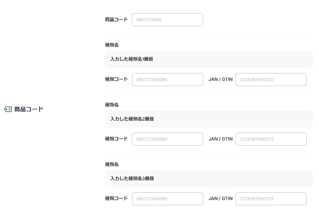Focus the first 種類コード input with placeholder ABC123456BK
This screenshot has height=211, width=319.
coord(167,79)
